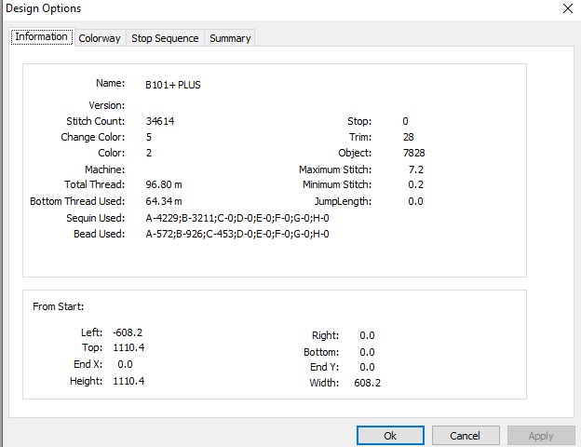Click the Maximum Stitch value 7.2

[x=416, y=169]
